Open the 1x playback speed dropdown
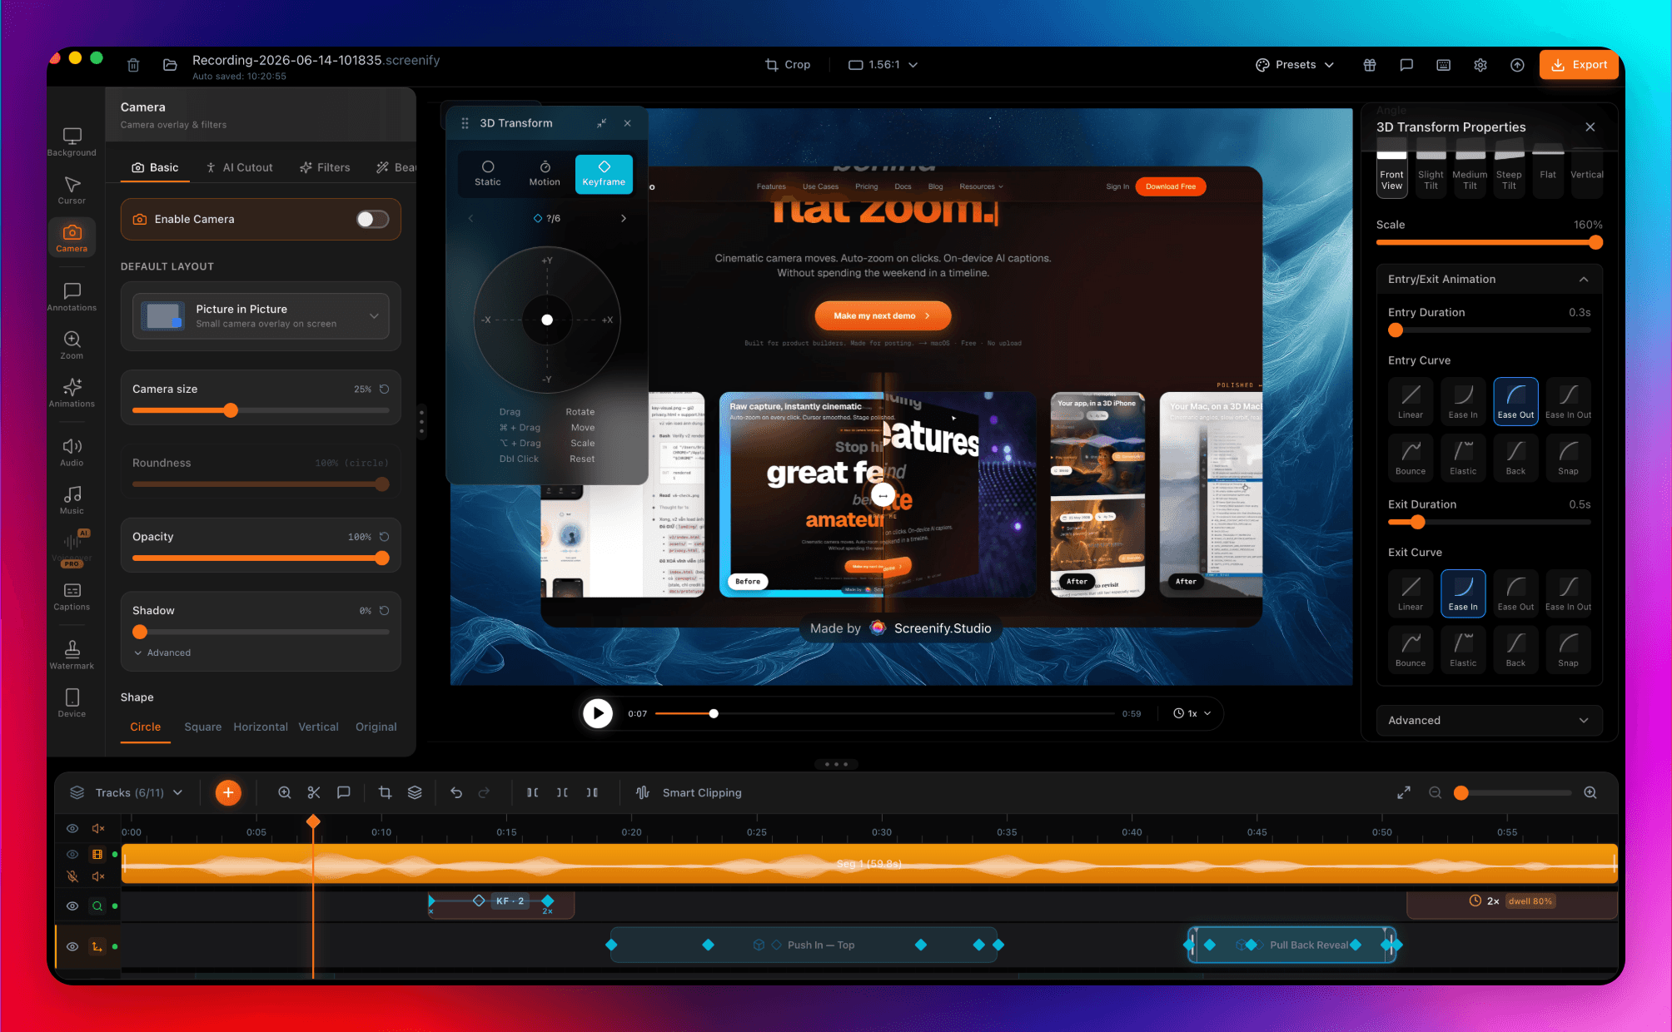The height and width of the screenshot is (1032, 1672). (1192, 713)
